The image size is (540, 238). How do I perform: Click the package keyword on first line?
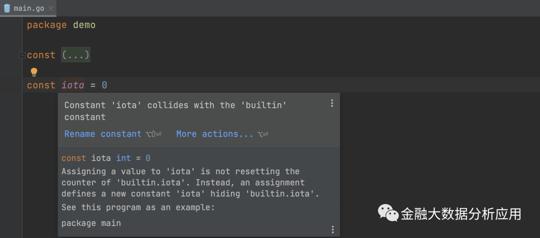[x=46, y=25]
